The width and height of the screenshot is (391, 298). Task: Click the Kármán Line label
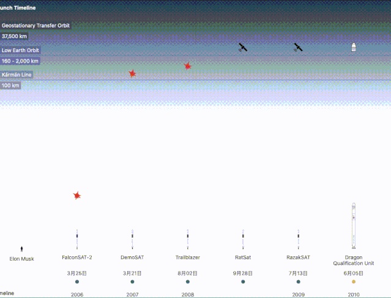[x=17, y=75]
